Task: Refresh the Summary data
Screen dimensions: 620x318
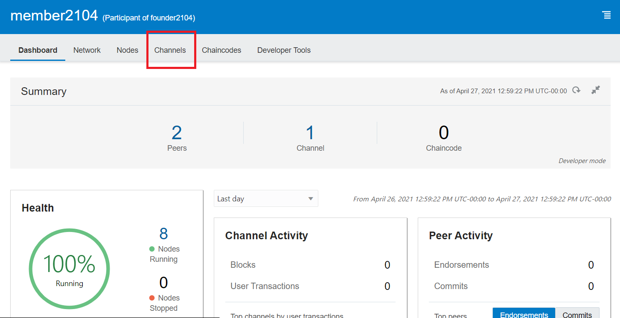Action: point(576,90)
